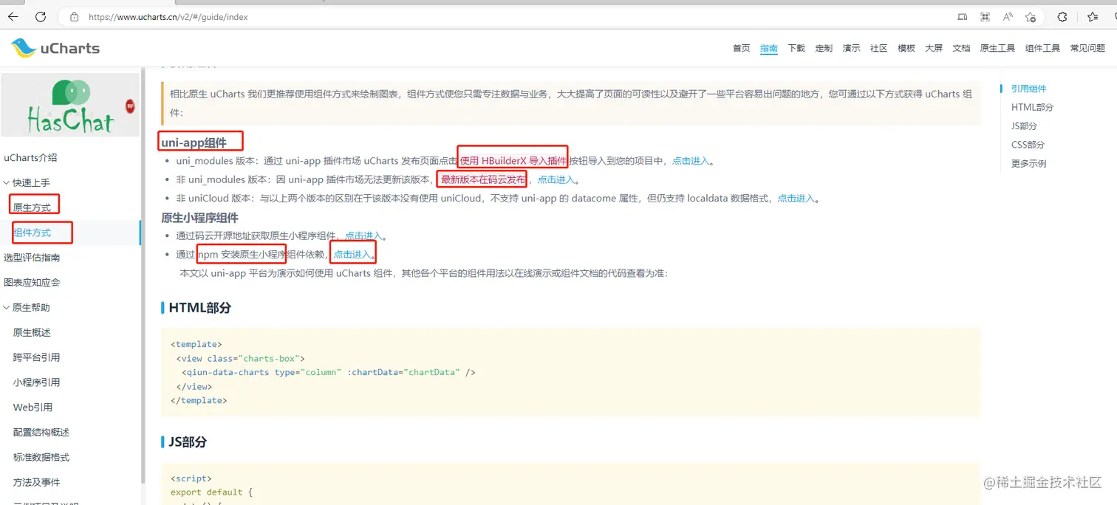
Task: Open uCharts介绍 in sidebar
Action: 30,157
